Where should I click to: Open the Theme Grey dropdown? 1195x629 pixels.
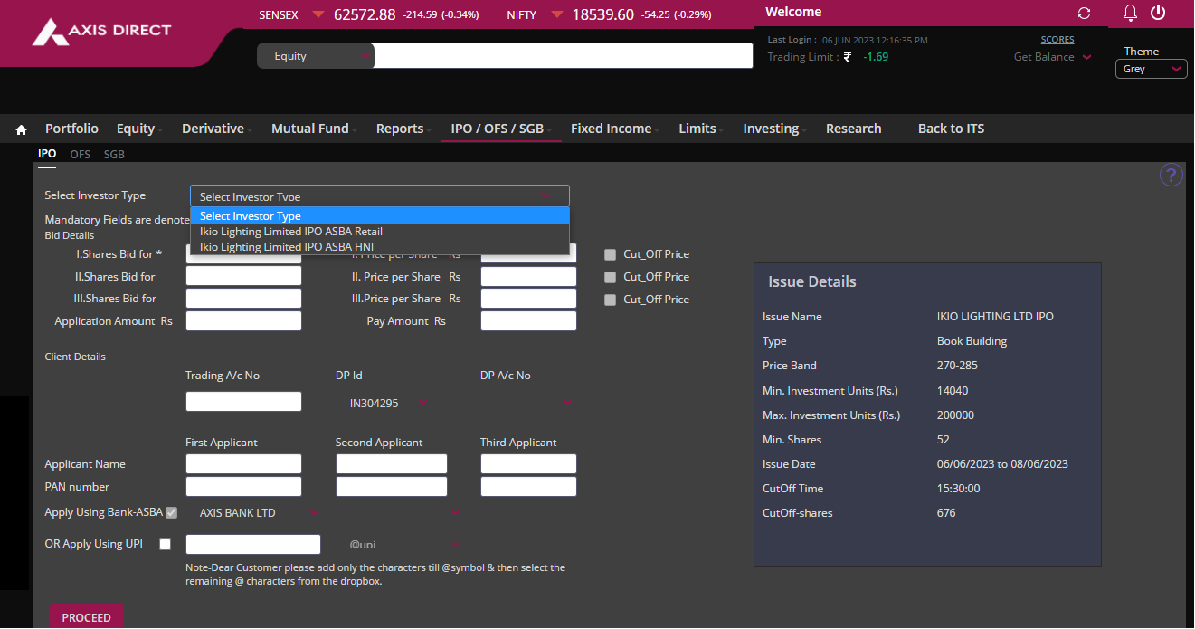pos(1151,69)
